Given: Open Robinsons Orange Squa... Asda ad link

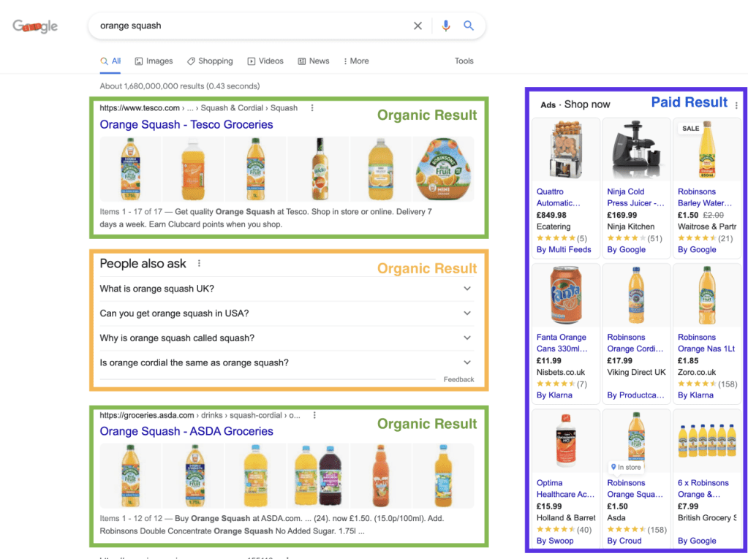Looking at the screenshot, I should 635,488.
